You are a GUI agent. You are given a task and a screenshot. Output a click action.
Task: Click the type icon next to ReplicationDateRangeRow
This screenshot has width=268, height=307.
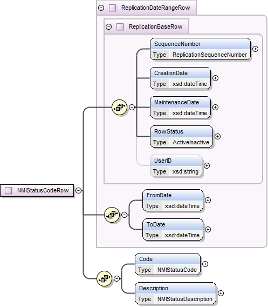pos(113,8)
